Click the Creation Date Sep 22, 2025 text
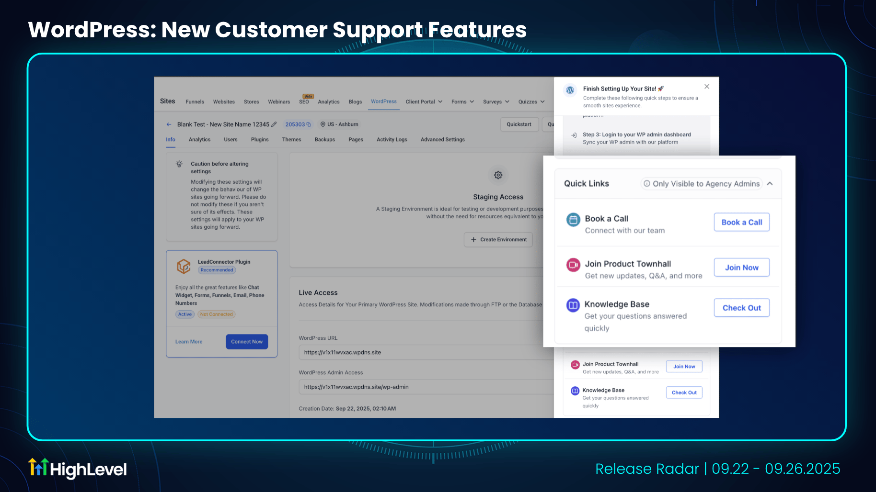Image resolution: width=876 pixels, height=492 pixels. tap(347, 409)
